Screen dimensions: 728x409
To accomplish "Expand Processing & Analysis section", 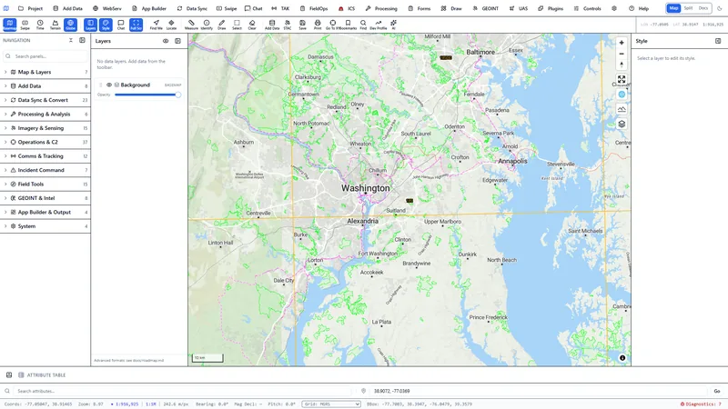I will click(x=45, y=115).
